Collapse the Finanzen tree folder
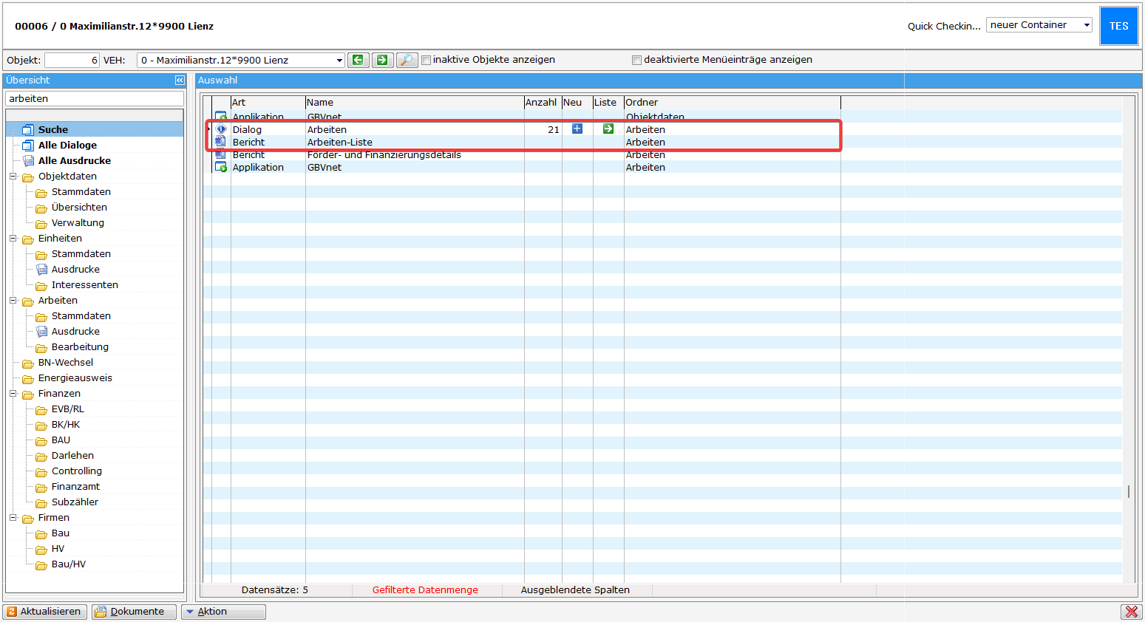 13,394
